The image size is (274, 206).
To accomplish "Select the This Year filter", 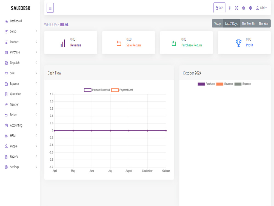I will tap(264, 23).
